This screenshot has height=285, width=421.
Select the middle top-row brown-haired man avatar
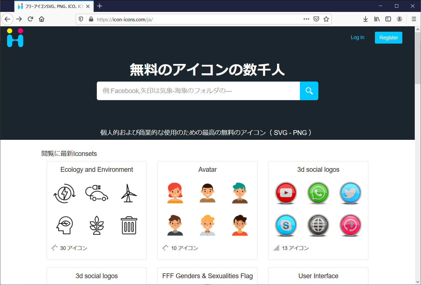[207, 193]
